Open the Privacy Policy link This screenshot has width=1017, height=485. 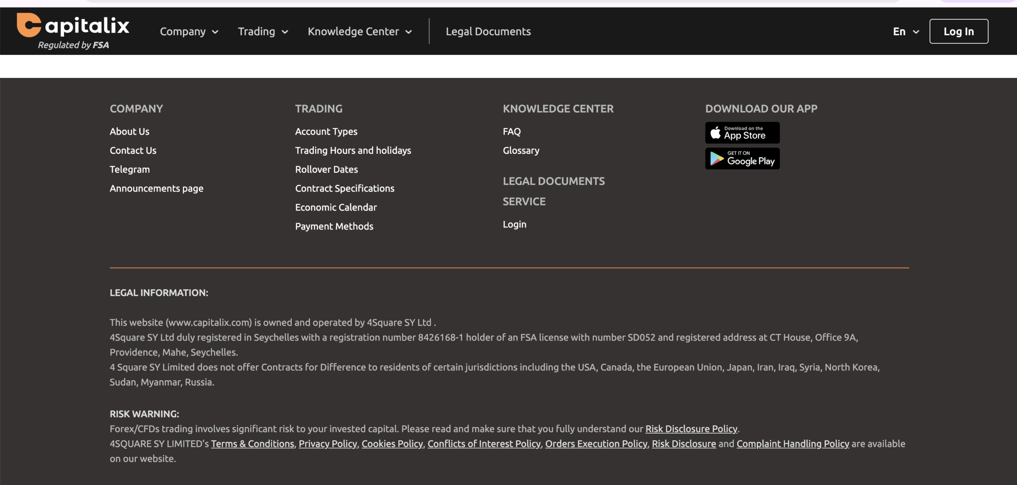click(328, 444)
